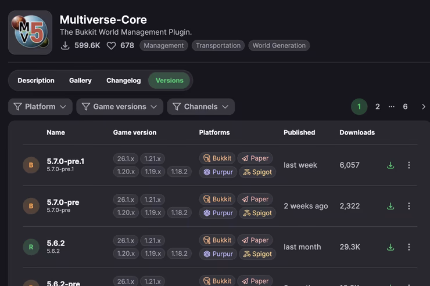The height and width of the screenshot is (286, 430).
Task: Open version name 5.6.2-pre
Action: [63, 283]
